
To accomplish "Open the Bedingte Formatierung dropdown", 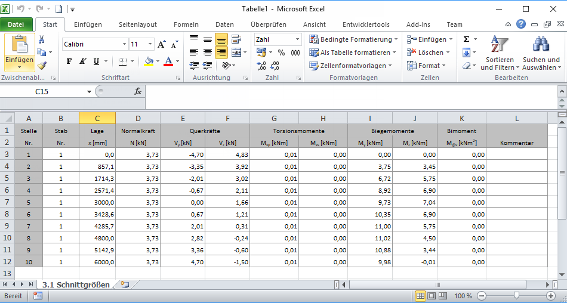I will (353, 39).
